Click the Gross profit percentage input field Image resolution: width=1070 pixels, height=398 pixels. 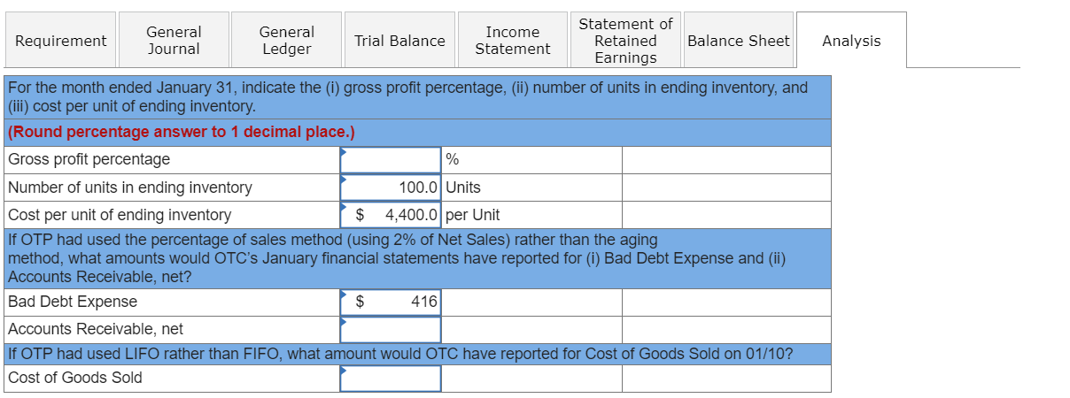391,160
